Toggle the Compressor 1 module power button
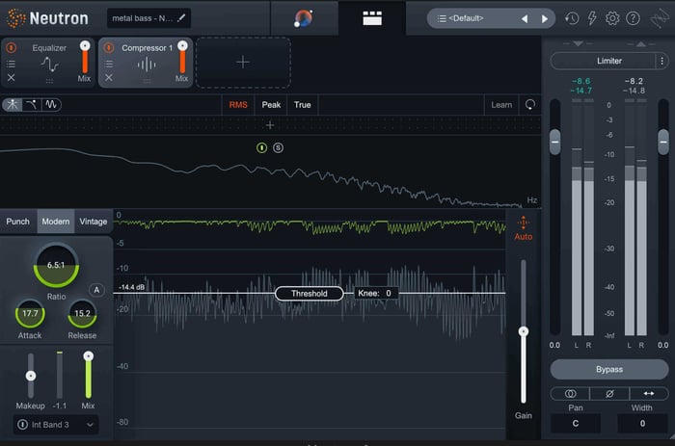675x446 pixels. coord(108,48)
